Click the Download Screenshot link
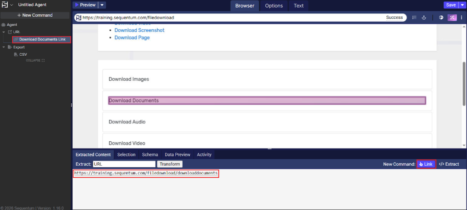467x210 pixels. 139,30
